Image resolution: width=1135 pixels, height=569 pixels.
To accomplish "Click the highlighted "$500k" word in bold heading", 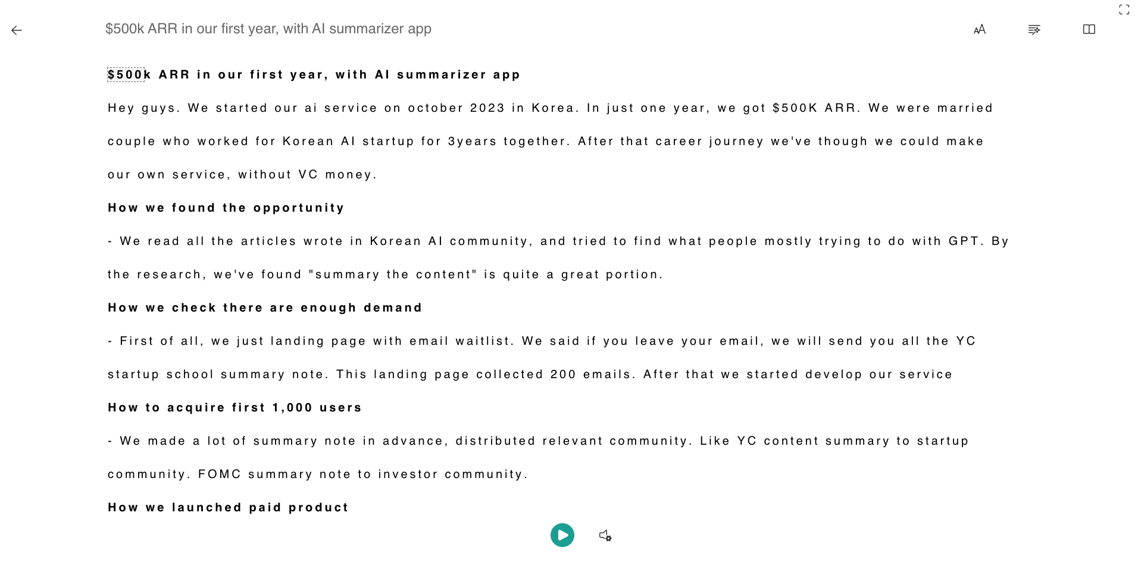I will 126,75.
